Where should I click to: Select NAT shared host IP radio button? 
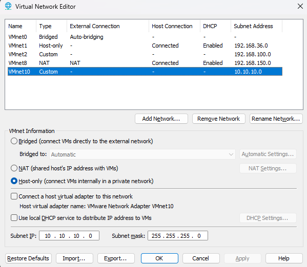[x=14, y=168]
